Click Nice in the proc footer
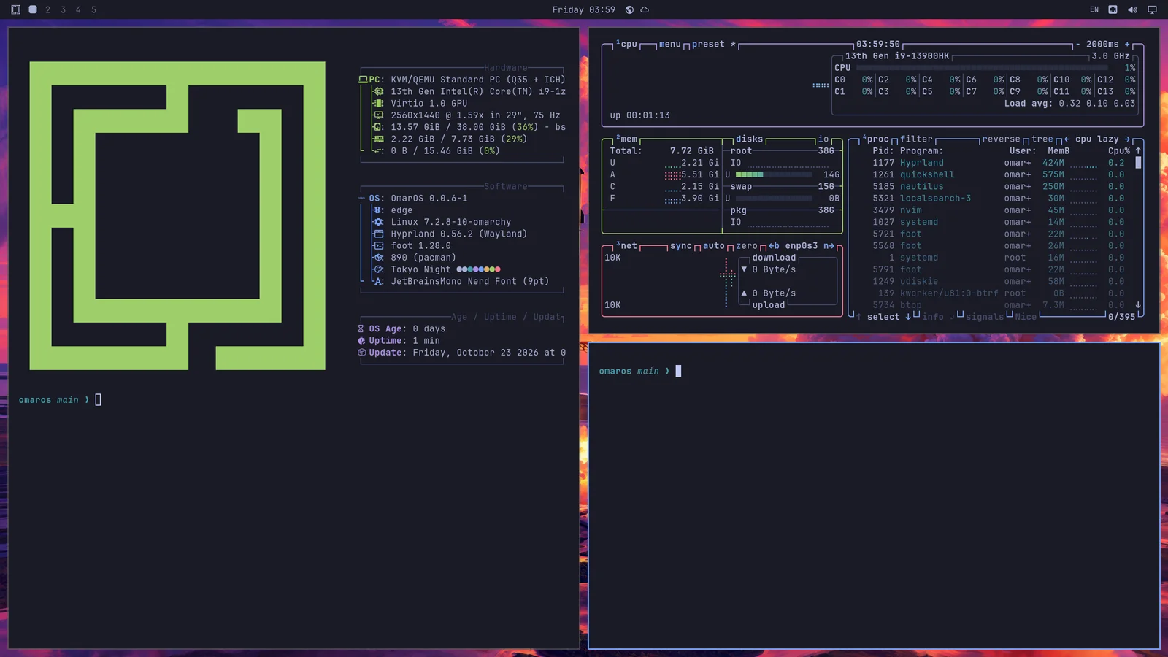 tap(1026, 317)
